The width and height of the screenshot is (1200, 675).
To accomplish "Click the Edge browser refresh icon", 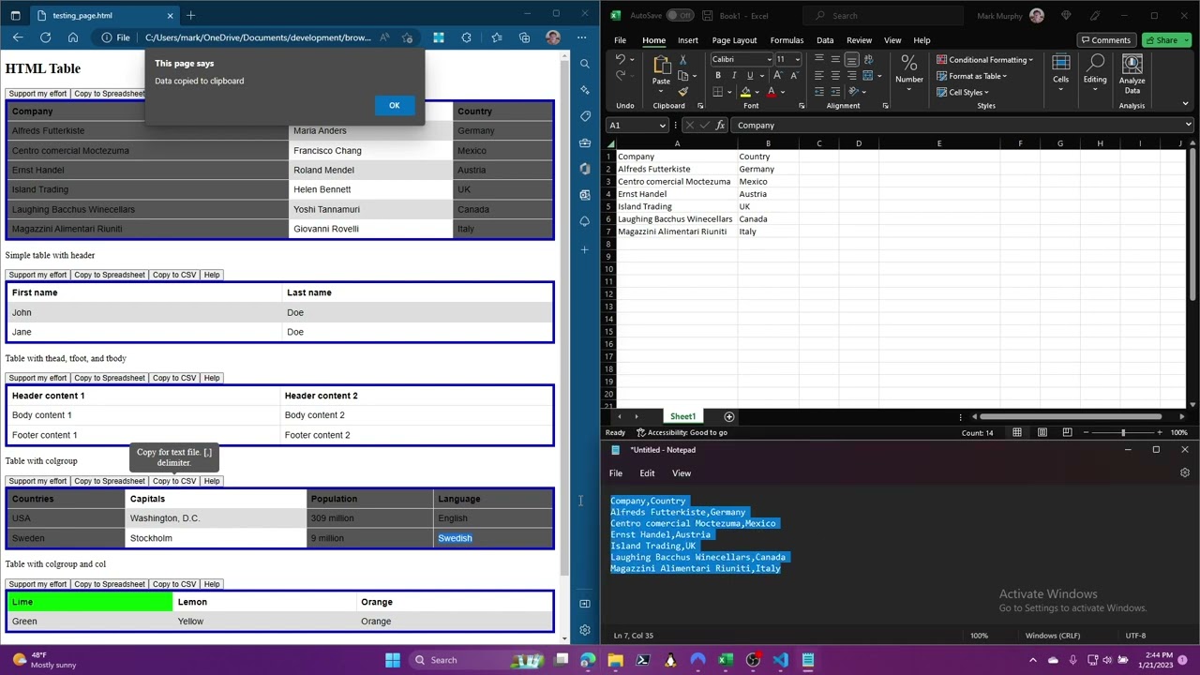I will pos(45,37).
